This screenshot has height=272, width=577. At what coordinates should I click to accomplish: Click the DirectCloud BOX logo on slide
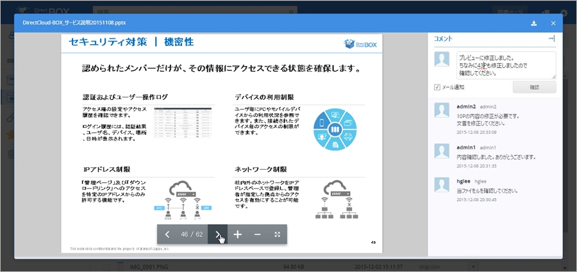pyautogui.click(x=360, y=44)
